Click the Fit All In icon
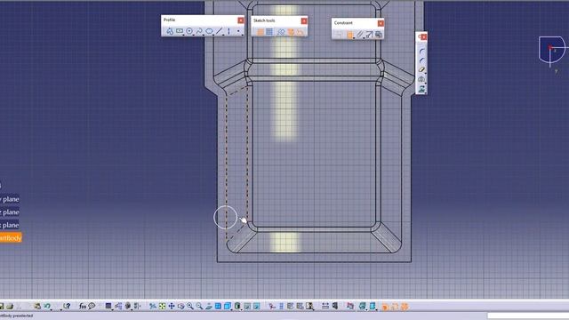 click(x=162, y=306)
